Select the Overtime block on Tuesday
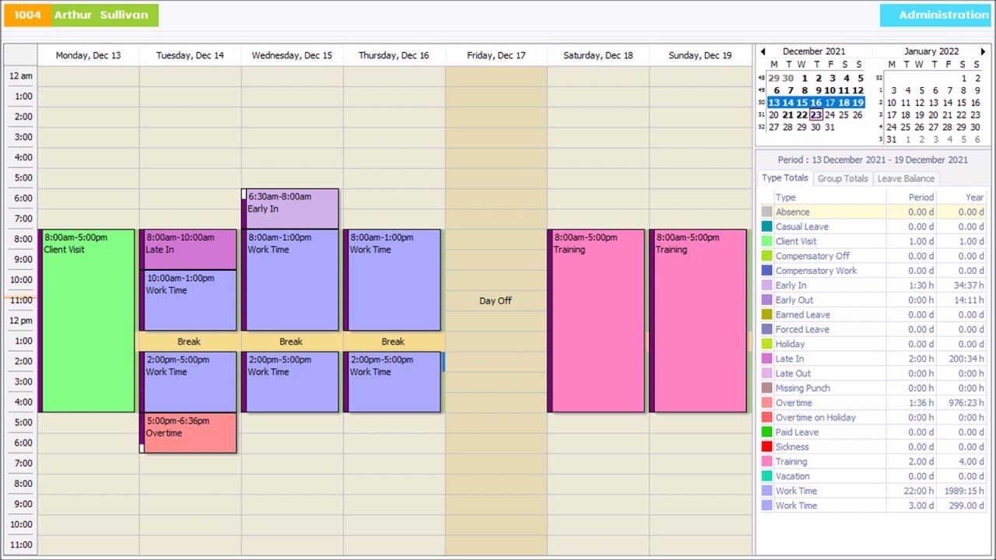 (x=190, y=432)
